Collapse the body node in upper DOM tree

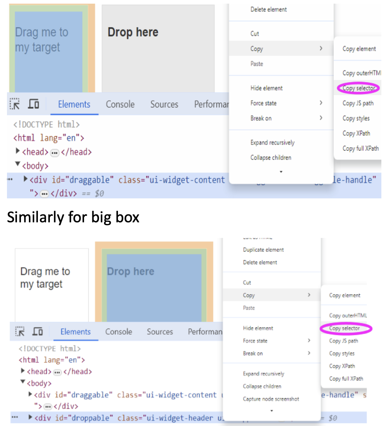tap(18, 164)
